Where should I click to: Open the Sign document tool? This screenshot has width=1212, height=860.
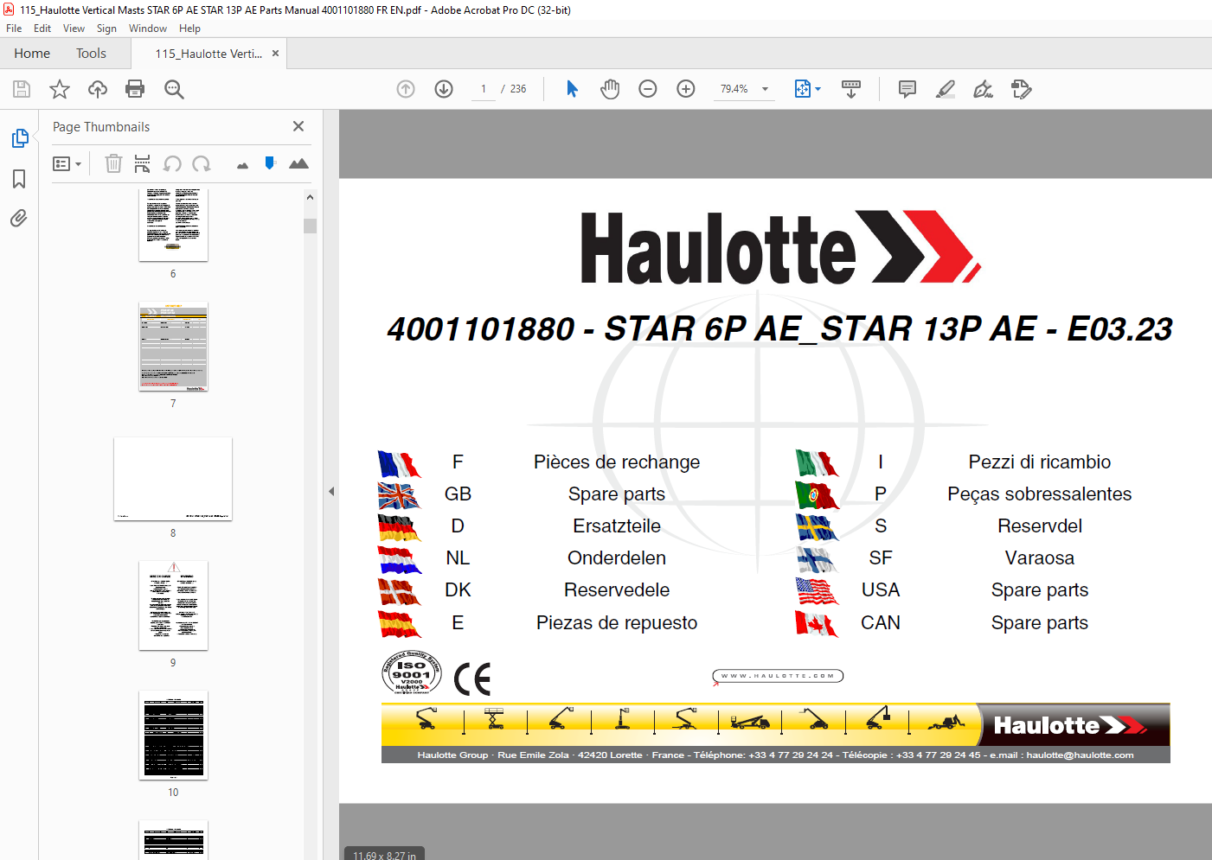[984, 89]
